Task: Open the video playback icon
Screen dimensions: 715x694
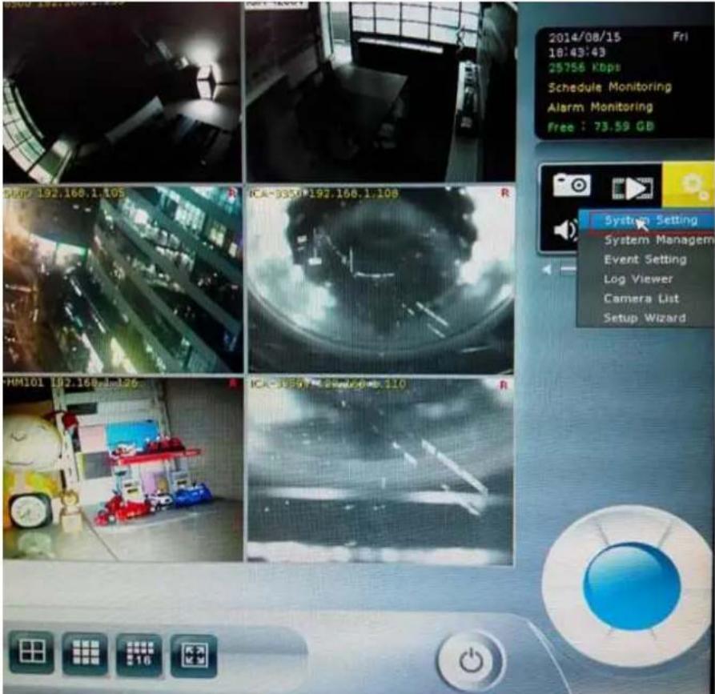Action: pos(633,187)
